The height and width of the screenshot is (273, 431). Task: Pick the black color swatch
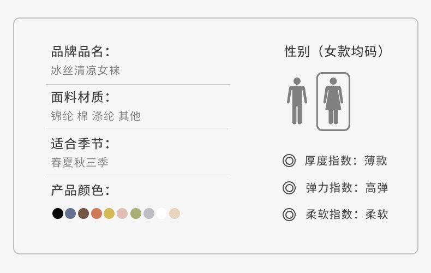point(58,213)
